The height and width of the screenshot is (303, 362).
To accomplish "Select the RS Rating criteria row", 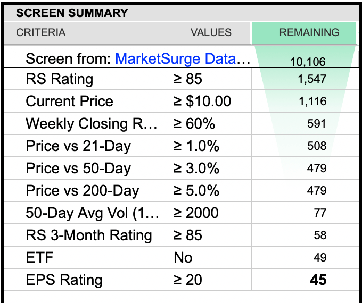I will tap(59, 79).
